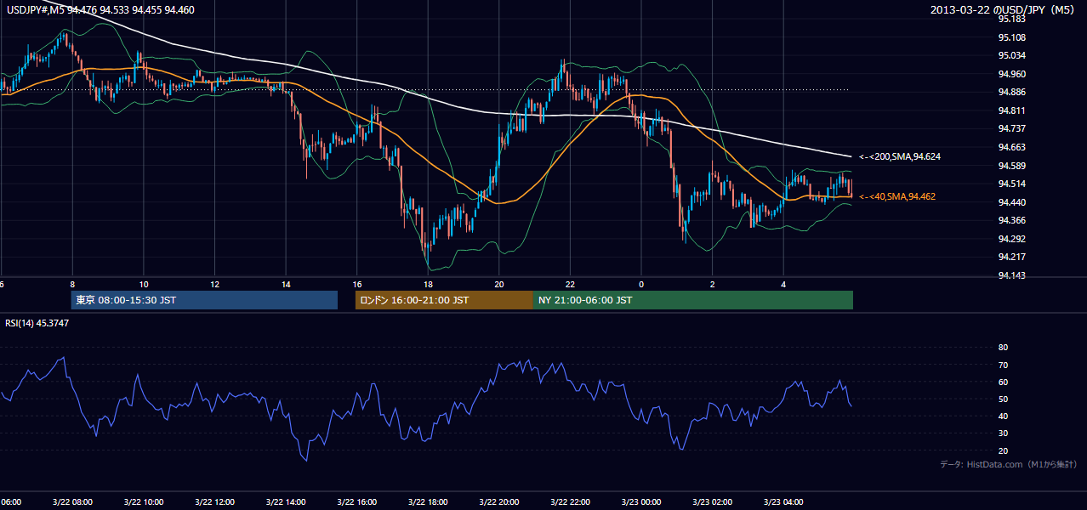Click price axis label 94.960
1087x510 pixels.
coord(1012,74)
